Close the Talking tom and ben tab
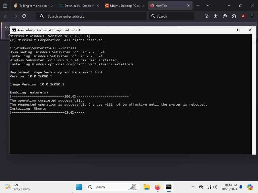This screenshot has width=258, height=193. click(52, 6)
